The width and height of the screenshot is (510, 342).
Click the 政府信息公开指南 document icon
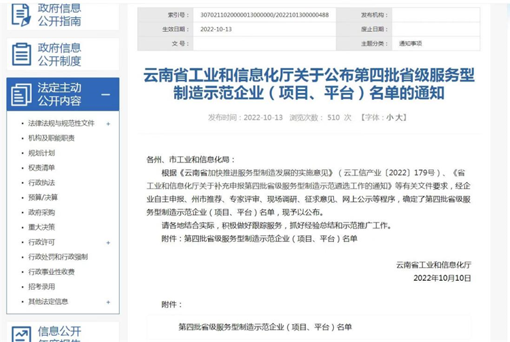click(21, 14)
